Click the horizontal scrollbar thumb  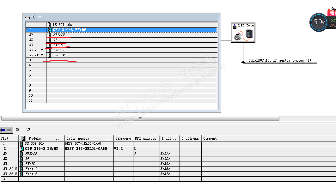coord(140,118)
